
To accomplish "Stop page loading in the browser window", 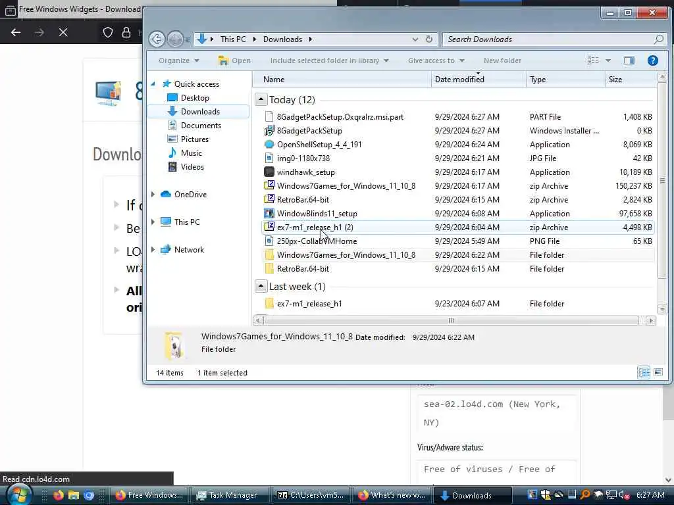I will click(x=63, y=32).
